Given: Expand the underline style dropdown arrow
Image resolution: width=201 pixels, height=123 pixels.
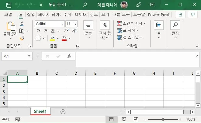Looking at the screenshot, I should pyautogui.click(x=58, y=31).
